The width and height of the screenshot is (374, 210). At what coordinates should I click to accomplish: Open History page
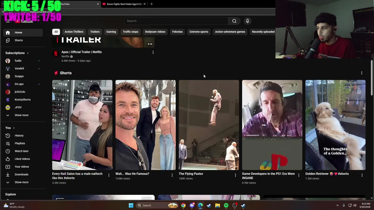coord(23,136)
